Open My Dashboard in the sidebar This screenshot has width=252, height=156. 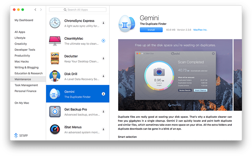pos(24,20)
